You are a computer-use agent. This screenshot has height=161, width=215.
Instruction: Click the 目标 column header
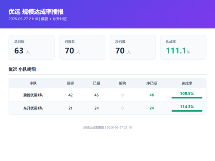[71, 83]
